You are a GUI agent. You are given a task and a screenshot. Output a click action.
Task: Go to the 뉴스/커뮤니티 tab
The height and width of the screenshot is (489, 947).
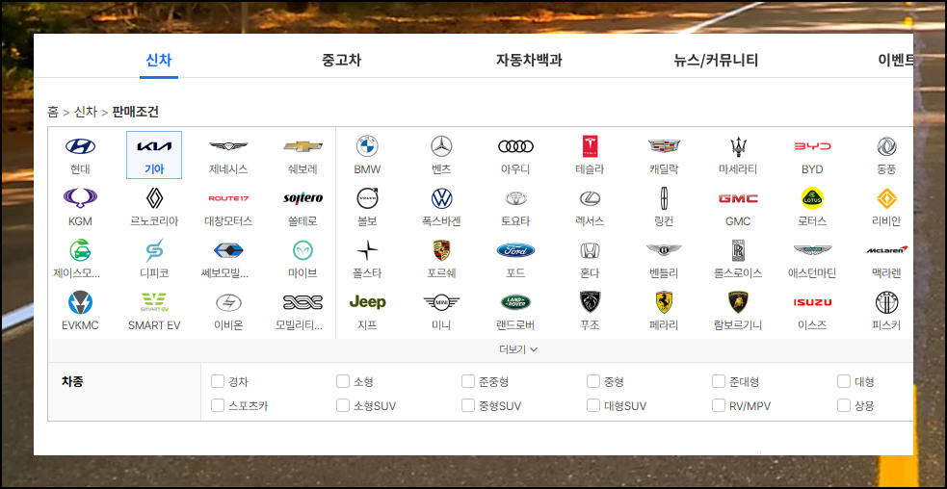click(717, 60)
